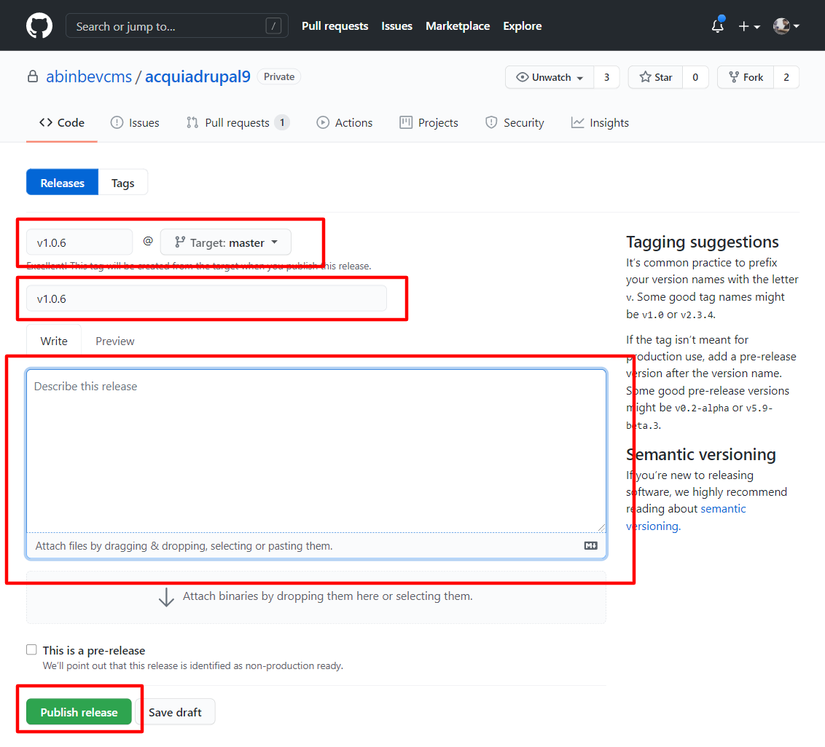Click the Describe this release text area
The image size is (825, 747).
pos(316,451)
